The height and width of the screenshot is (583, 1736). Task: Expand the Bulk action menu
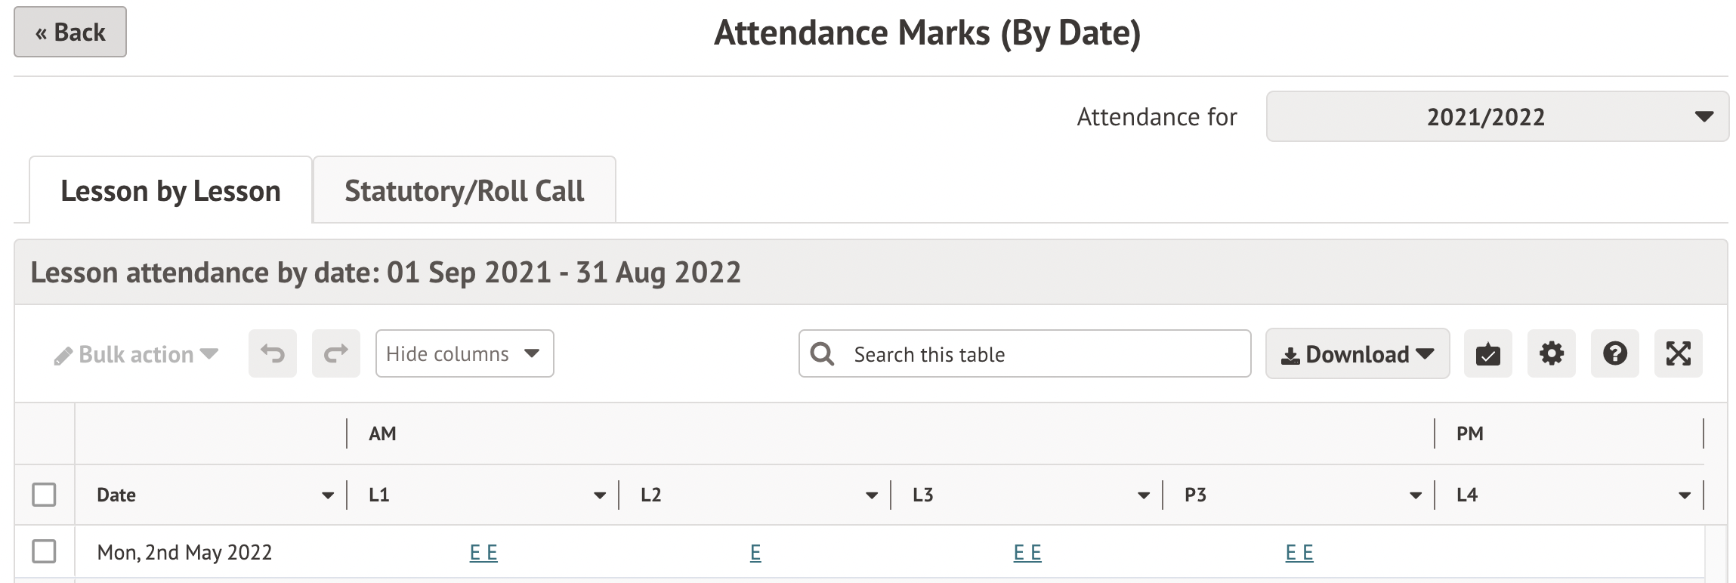click(137, 354)
